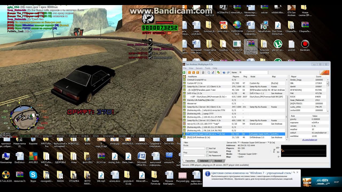This screenshot has height=192, width=342.
Task: Enable the Not Empty filter checkbox
Action: (207, 152)
